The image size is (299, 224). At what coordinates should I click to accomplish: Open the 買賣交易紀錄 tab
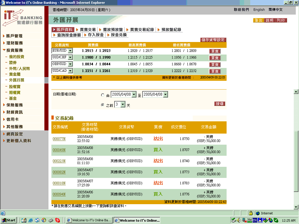coord(142,29)
